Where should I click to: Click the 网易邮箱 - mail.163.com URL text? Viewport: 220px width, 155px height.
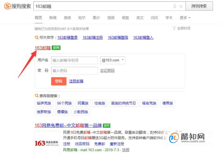82,150
